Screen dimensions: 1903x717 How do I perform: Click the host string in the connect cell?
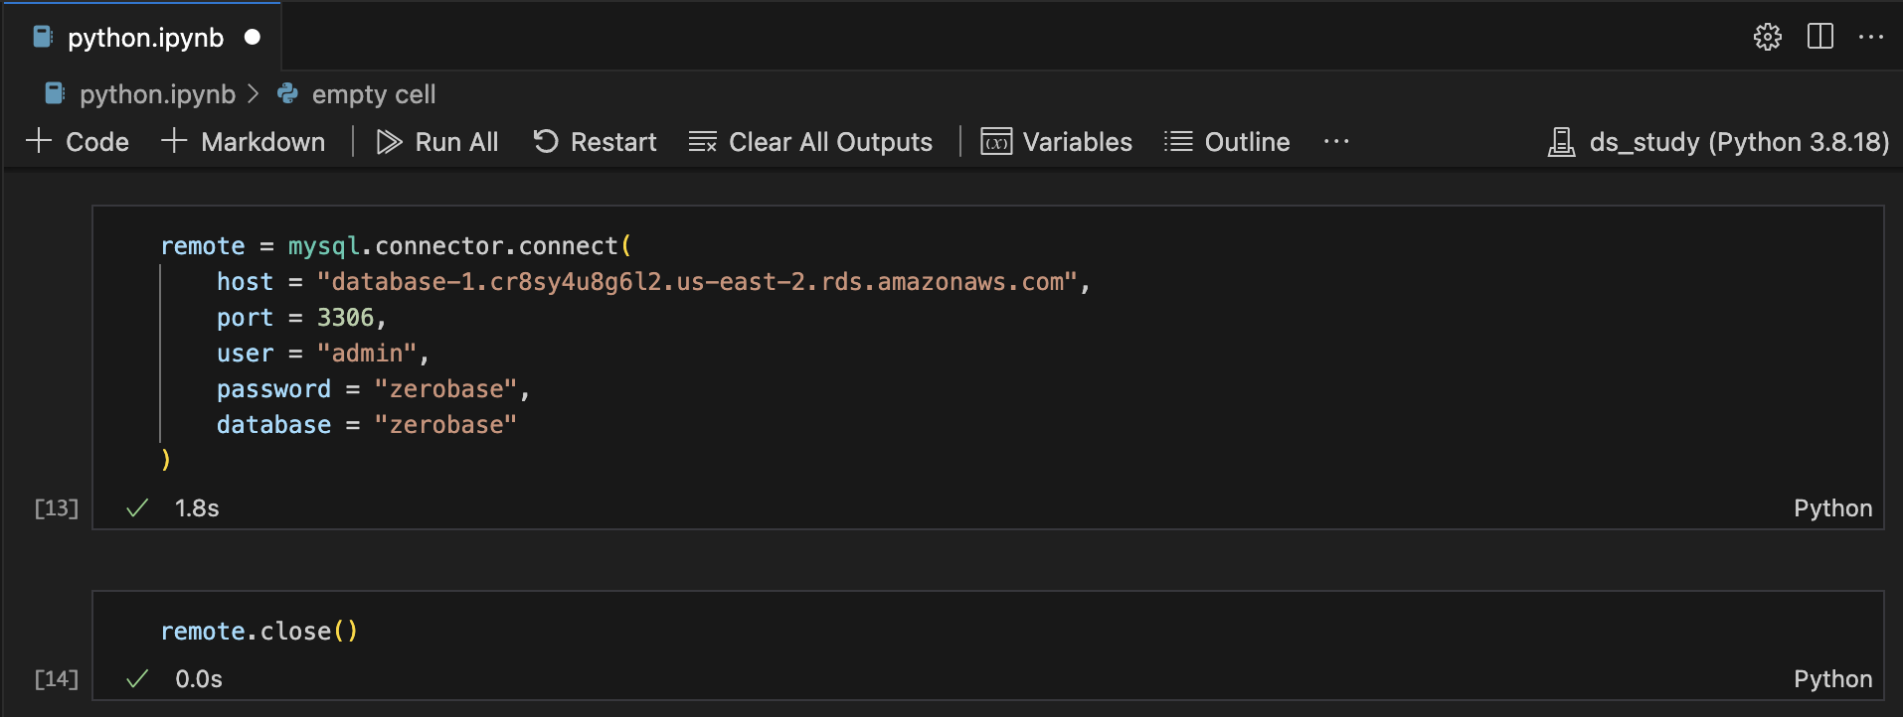pos(696,282)
